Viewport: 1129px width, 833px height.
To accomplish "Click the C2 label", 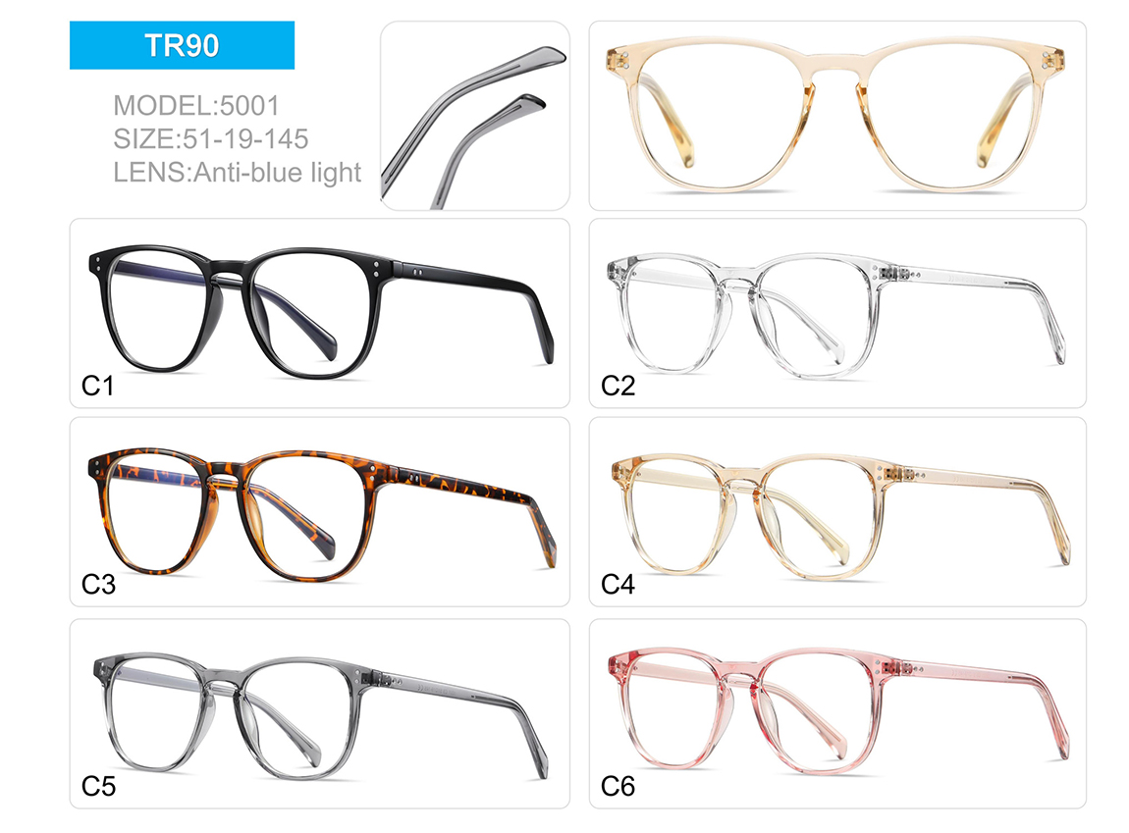I will tap(618, 387).
